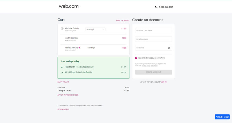Click the web.com logo
Image resolution: width=232 pixels, height=123 pixels.
tap(69, 6)
